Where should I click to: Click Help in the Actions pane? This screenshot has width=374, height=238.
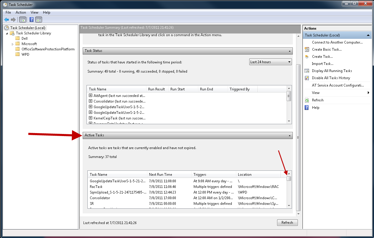(316, 108)
